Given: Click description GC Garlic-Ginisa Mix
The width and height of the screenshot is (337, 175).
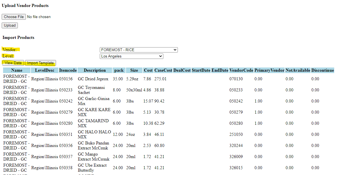Looking at the screenshot, I should click(94, 101).
